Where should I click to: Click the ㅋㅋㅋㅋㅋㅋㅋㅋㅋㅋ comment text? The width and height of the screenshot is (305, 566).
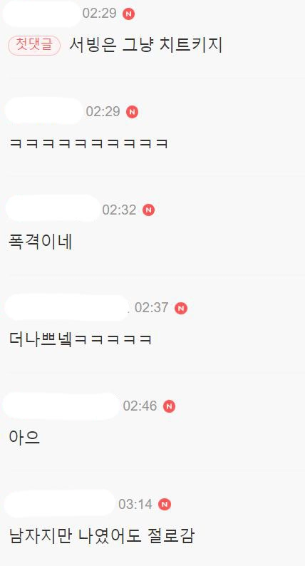click(88, 144)
